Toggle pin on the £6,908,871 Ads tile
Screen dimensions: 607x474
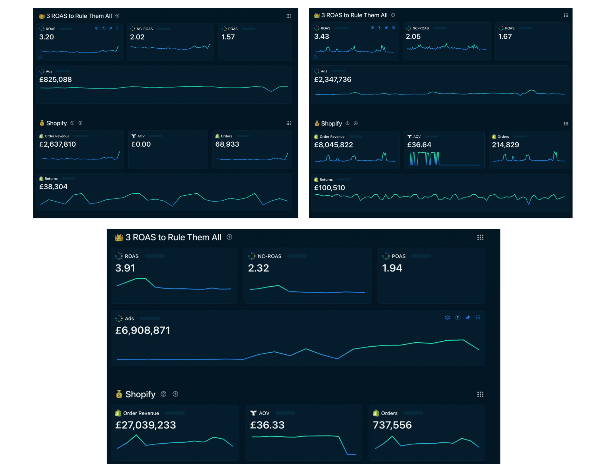coord(468,318)
